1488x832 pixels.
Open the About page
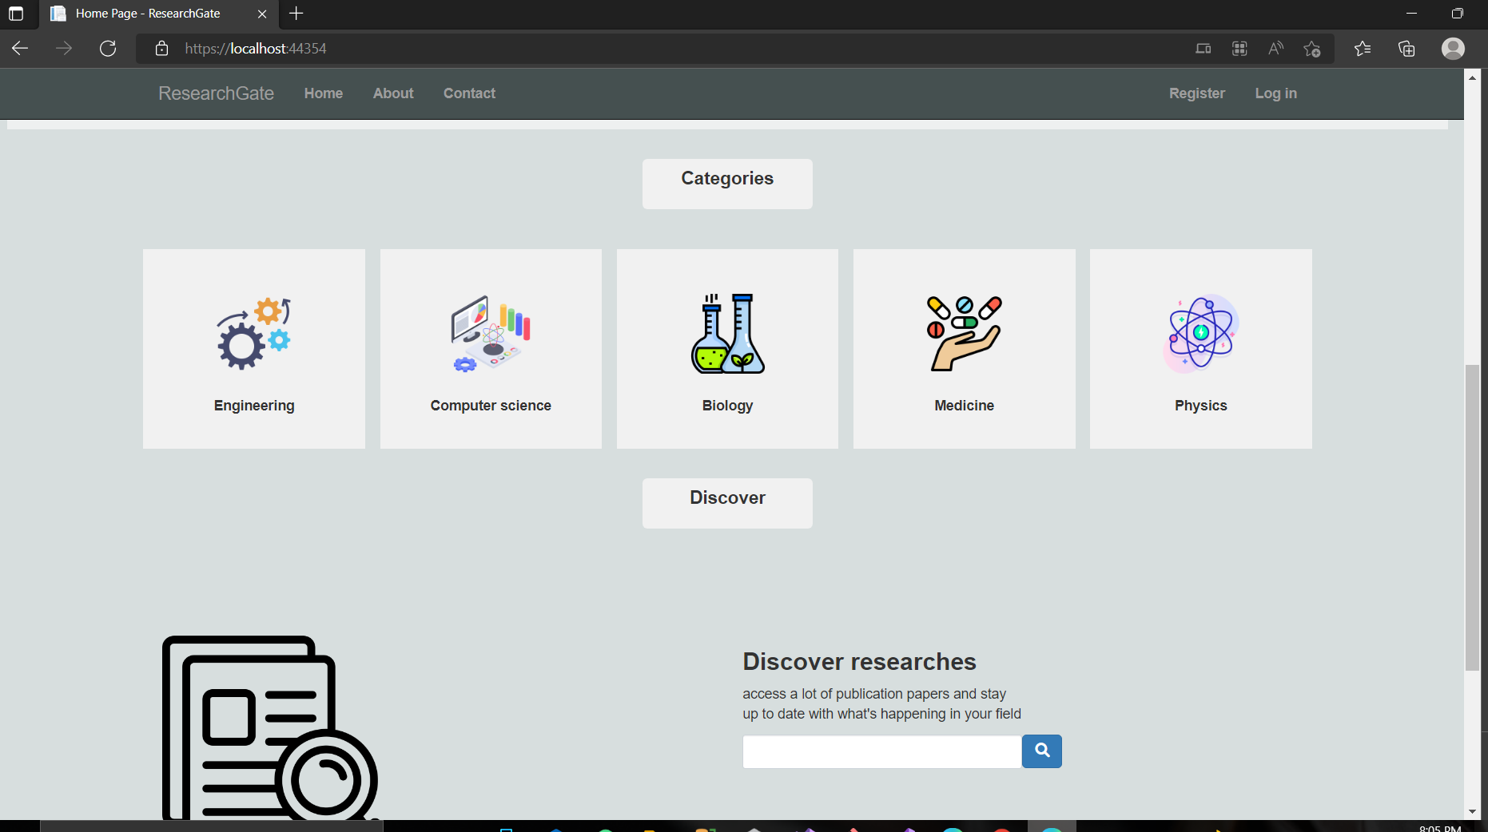392,93
